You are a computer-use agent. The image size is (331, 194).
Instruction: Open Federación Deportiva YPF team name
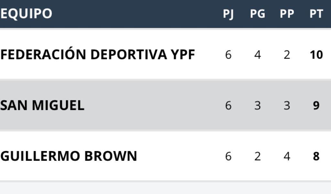(x=98, y=54)
